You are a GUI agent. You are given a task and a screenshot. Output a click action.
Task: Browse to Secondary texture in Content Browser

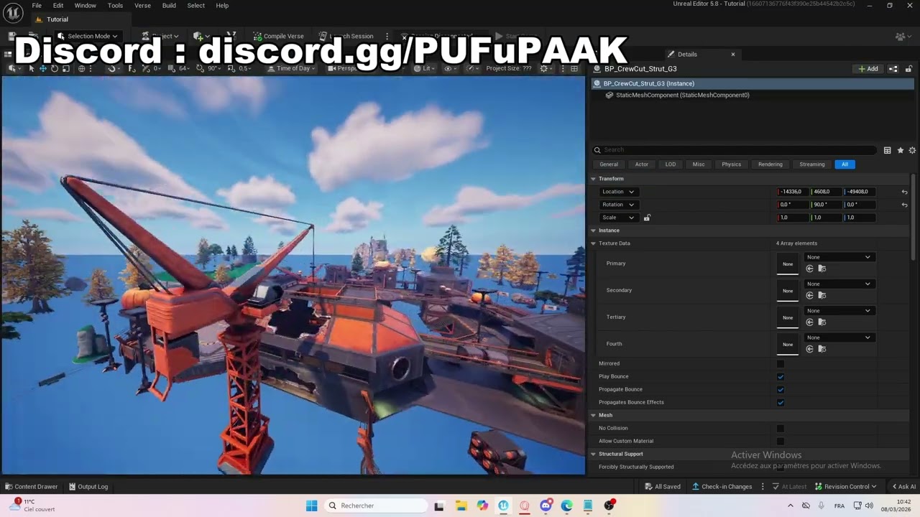[x=822, y=295]
